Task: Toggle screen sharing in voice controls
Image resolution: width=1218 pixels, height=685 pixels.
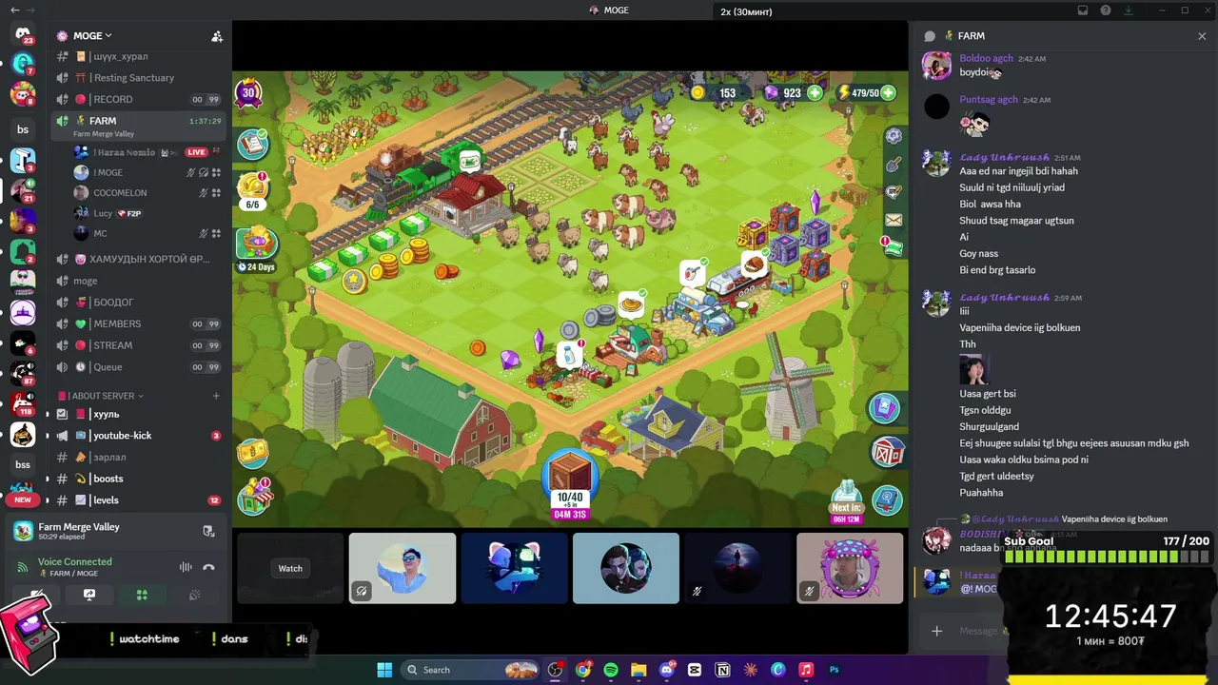Action: pyautogui.click(x=89, y=595)
